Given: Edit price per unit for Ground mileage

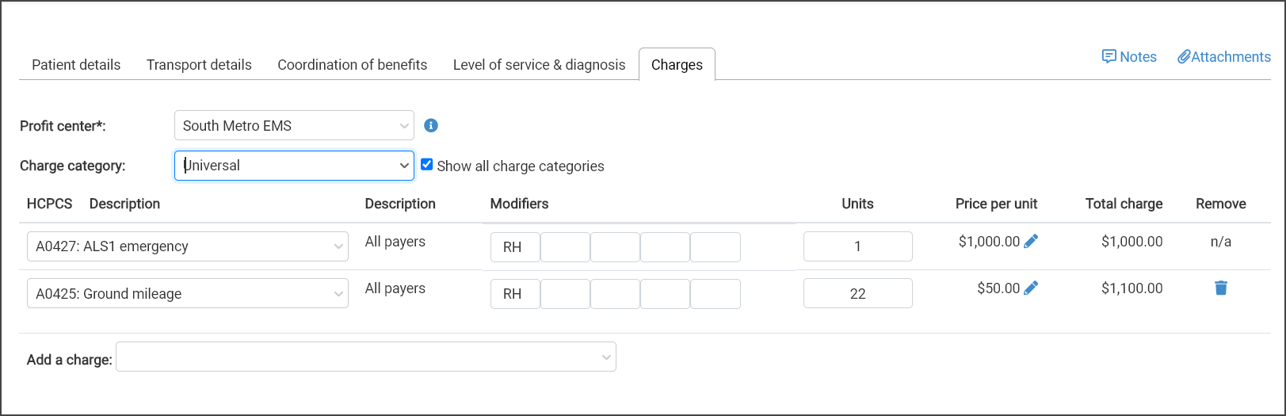Looking at the screenshot, I should 1031,288.
